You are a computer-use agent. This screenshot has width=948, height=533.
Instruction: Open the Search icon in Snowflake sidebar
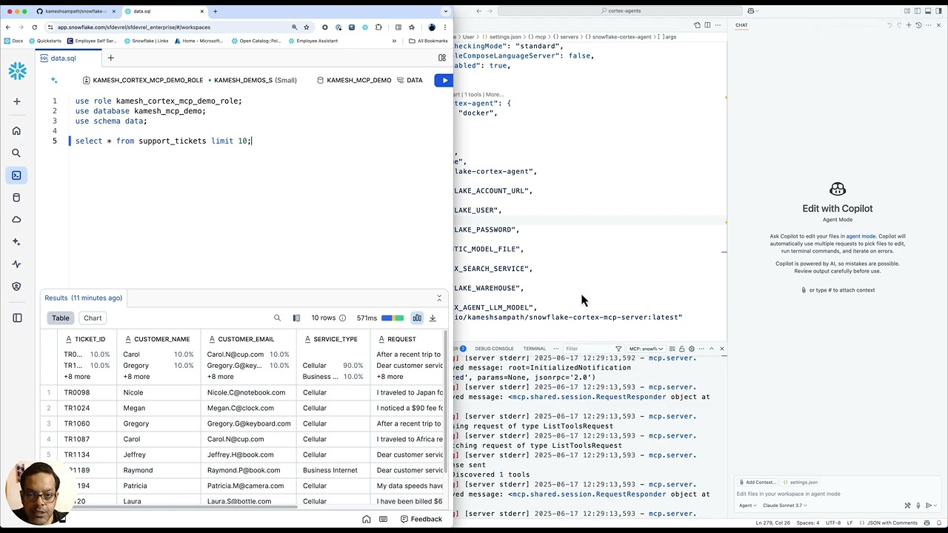(16, 153)
